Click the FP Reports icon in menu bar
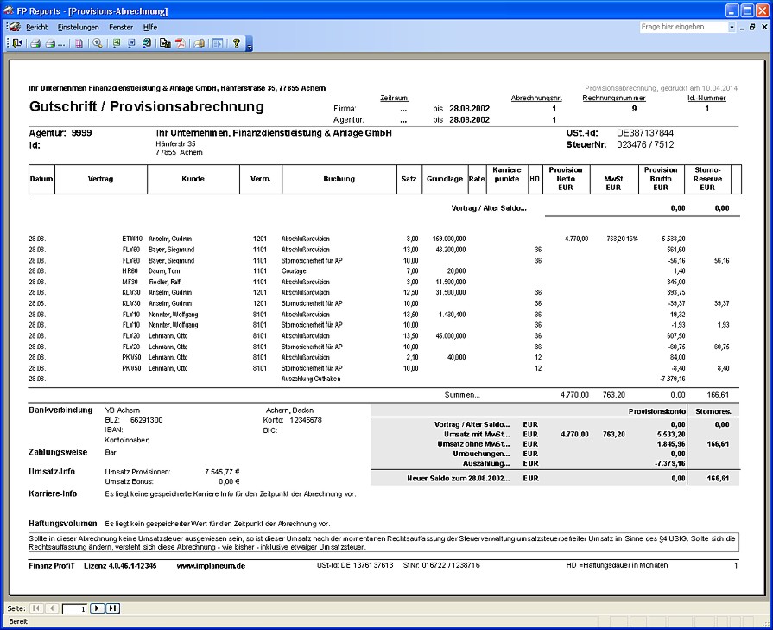 (13, 27)
